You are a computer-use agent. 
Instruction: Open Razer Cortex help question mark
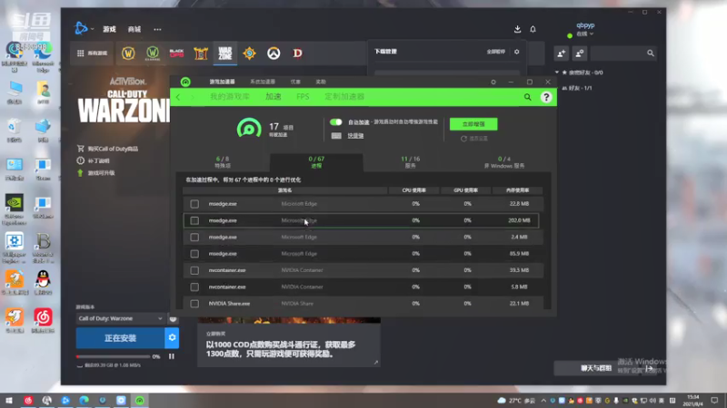546,97
